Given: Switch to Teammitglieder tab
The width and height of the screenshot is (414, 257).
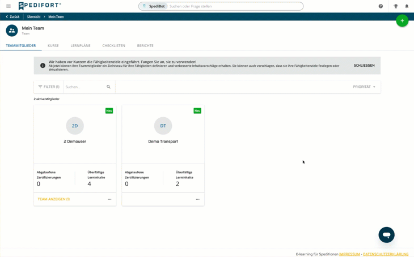Looking at the screenshot, I should pyautogui.click(x=21, y=46).
